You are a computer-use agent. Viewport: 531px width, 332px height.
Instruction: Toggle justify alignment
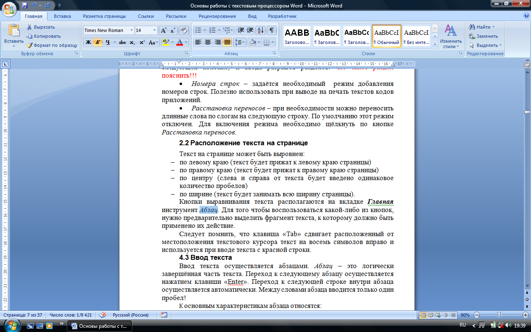(x=227, y=42)
